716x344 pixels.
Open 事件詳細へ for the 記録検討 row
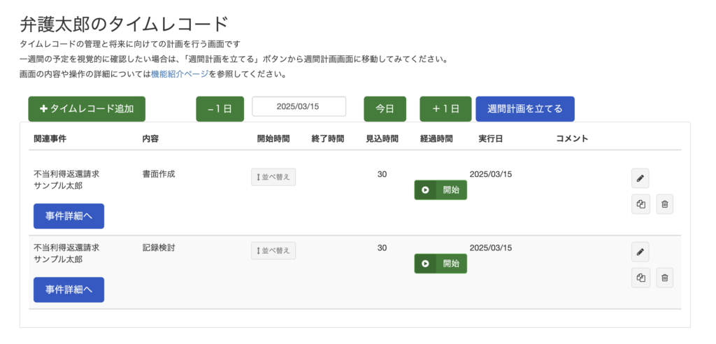coord(69,289)
